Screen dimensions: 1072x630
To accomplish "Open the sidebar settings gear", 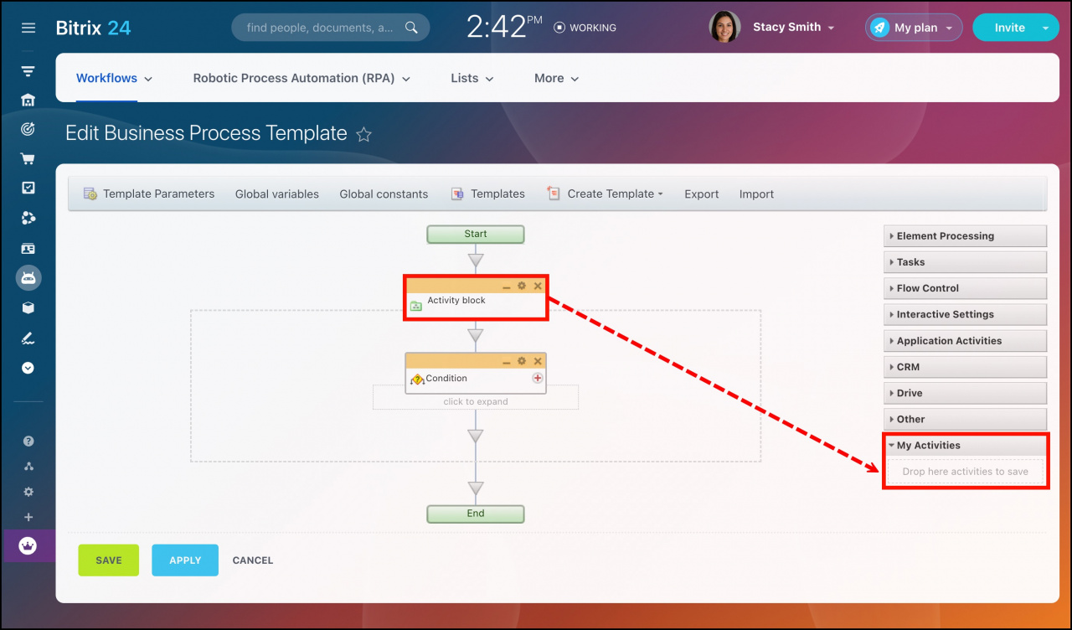I will tap(28, 492).
